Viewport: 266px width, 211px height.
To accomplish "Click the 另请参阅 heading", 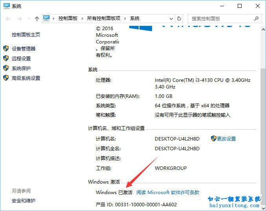I will 21,191.
